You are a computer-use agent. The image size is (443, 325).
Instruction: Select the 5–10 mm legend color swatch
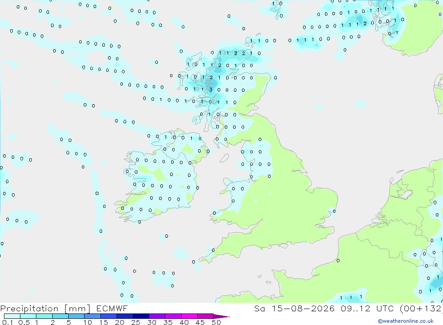pyautogui.click(x=76, y=316)
